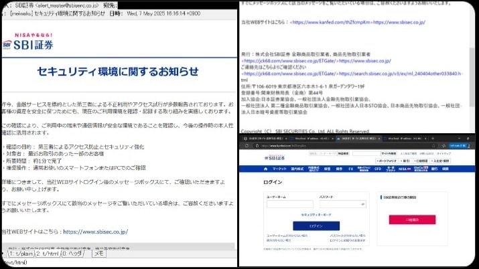Click the browser reload icon

247,146
